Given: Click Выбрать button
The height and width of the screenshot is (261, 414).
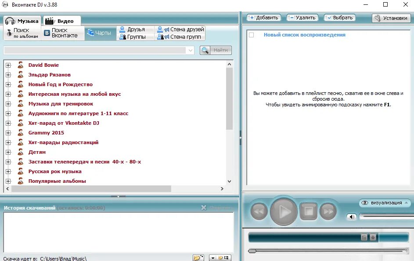Looking at the screenshot, I should [x=340, y=18].
